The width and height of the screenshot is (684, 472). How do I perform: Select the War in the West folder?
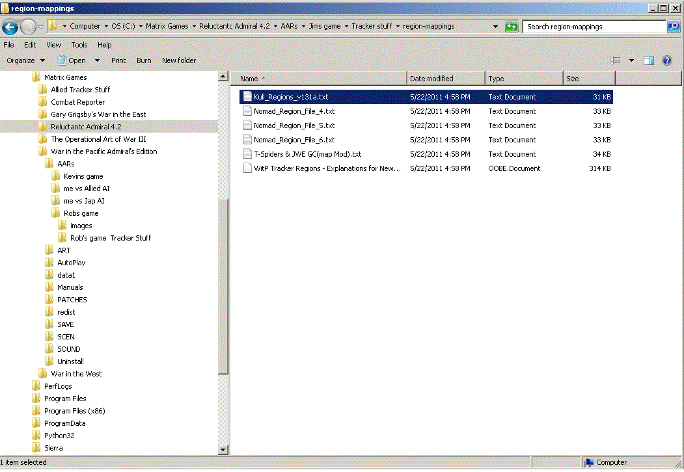tap(76, 373)
